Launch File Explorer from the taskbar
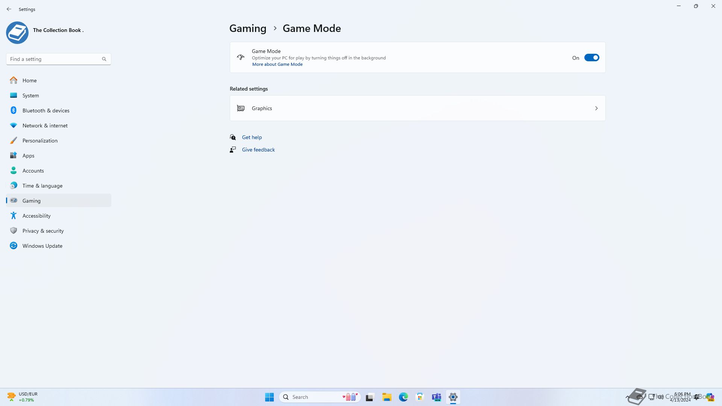 click(x=387, y=397)
